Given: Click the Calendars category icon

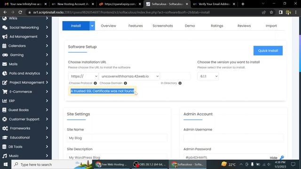Looking at the screenshot, I should pos(4,46).
